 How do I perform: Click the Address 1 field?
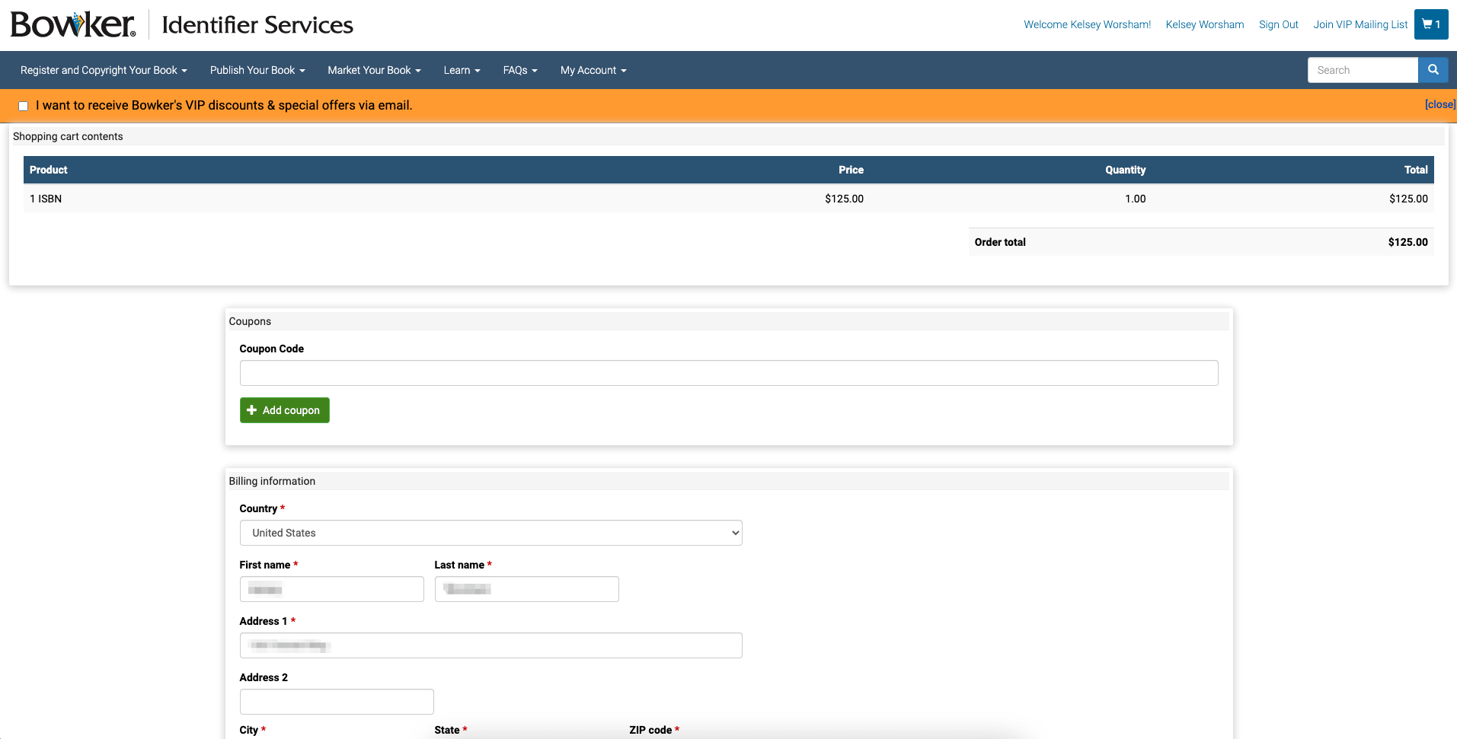[490, 645]
